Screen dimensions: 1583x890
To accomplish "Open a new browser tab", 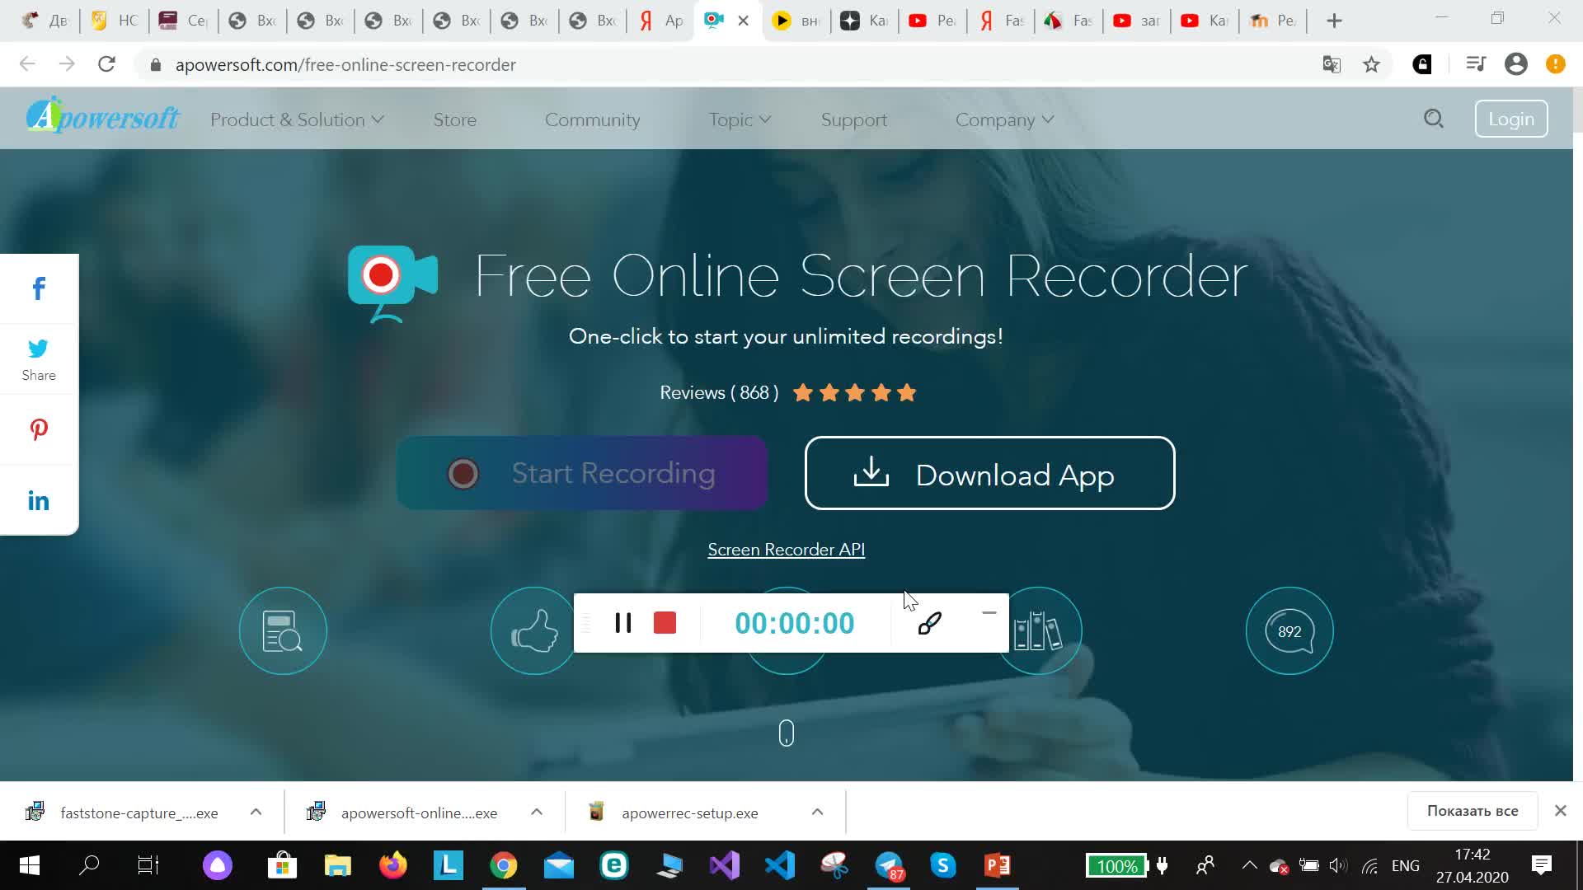I will point(1334,21).
